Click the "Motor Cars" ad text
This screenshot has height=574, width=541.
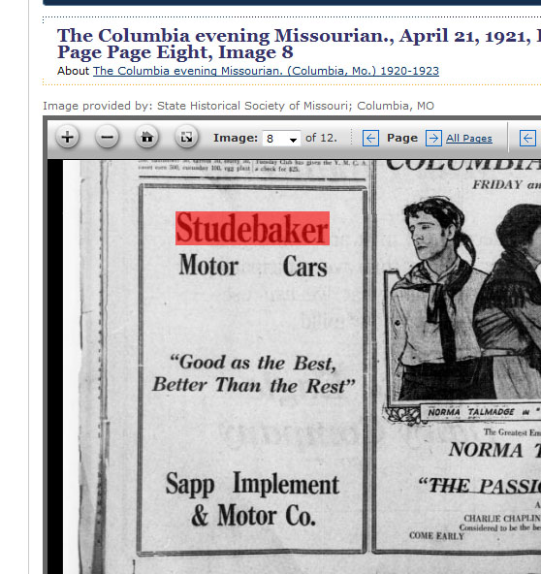click(x=253, y=266)
